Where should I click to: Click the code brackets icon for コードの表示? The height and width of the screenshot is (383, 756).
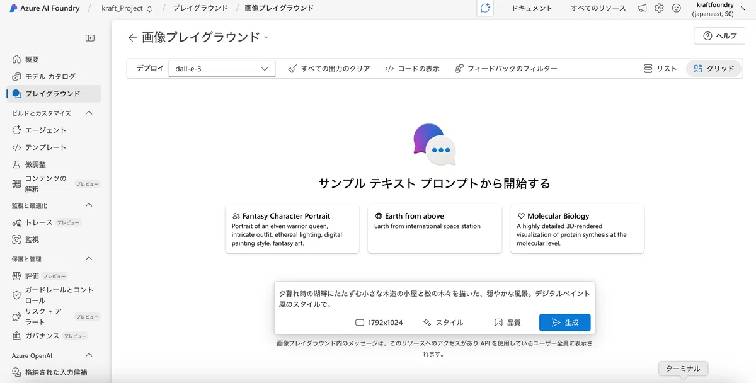389,69
